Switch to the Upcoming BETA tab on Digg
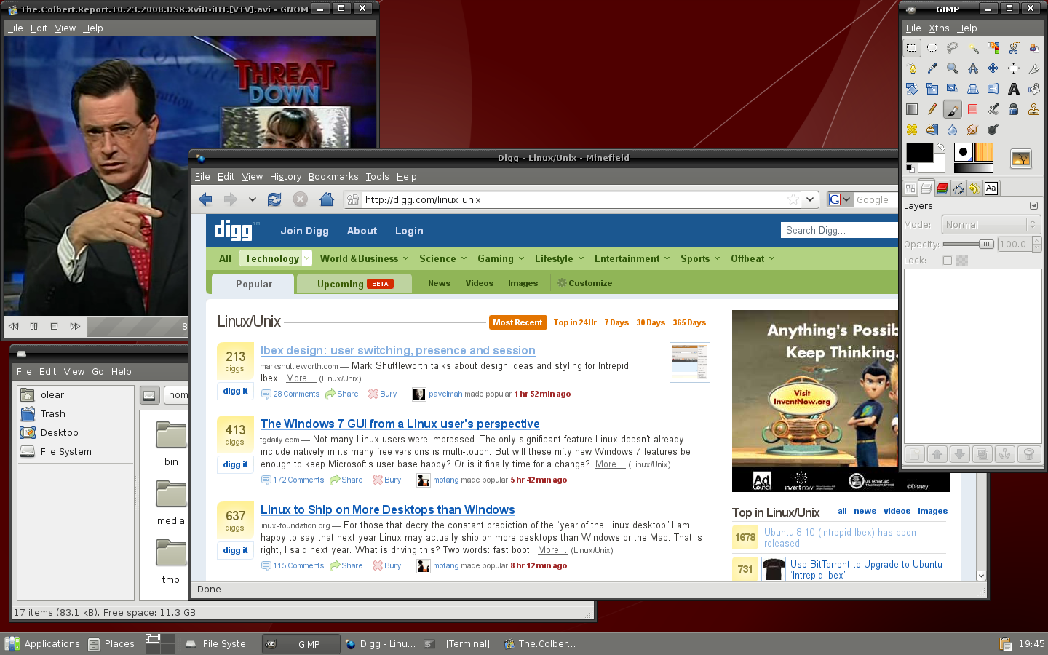The height and width of the screenshot is (655, 1048). (354, 284)
